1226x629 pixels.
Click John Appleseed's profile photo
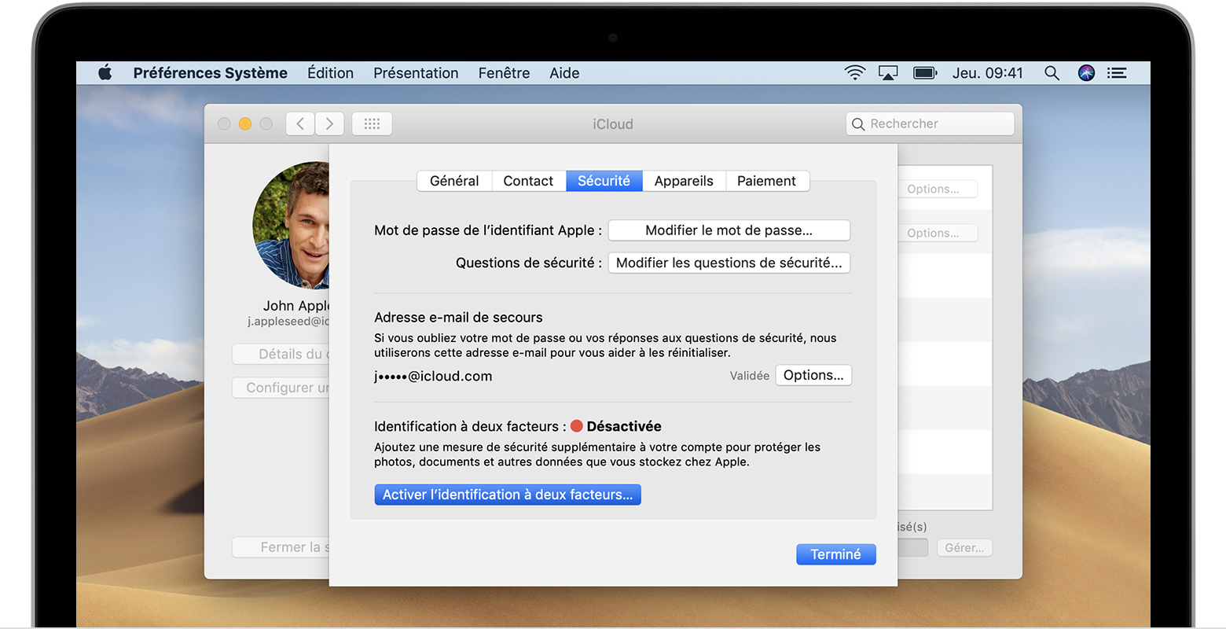(x=292, y=226)
